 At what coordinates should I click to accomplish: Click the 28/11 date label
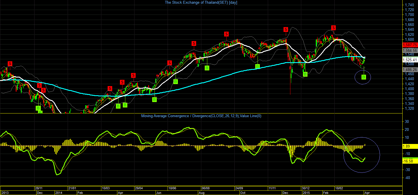pos(39,188)
